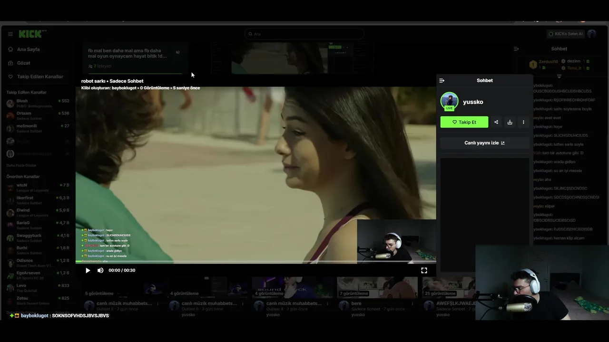The height and width of the screenshot is (342, 609).
Task: Open clip more options menu
Action: (523, 122)
